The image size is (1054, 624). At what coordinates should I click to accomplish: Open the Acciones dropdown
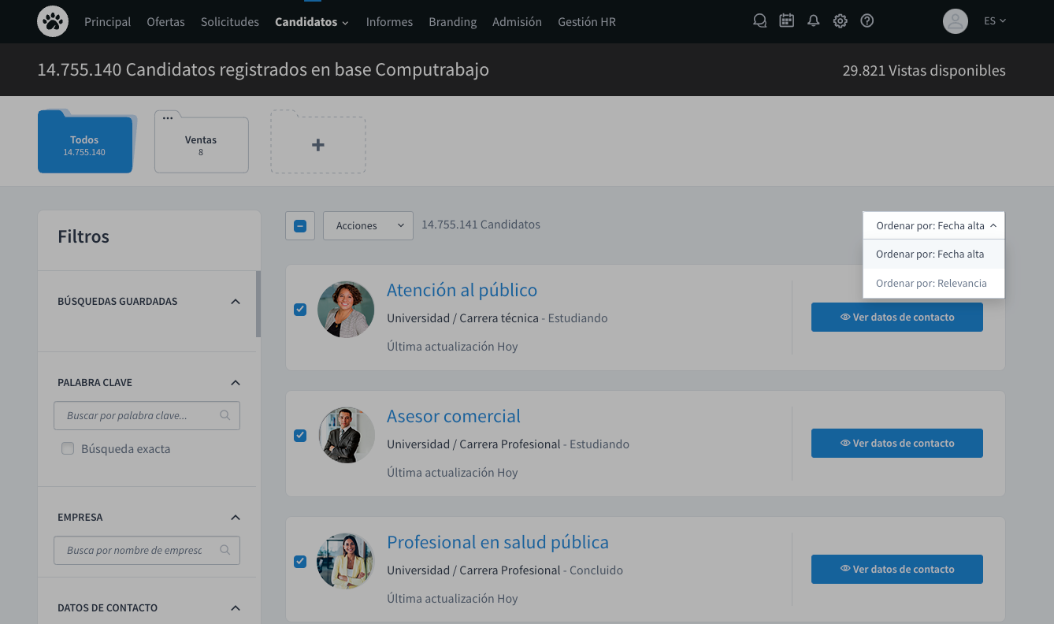[x=368, y=225]
